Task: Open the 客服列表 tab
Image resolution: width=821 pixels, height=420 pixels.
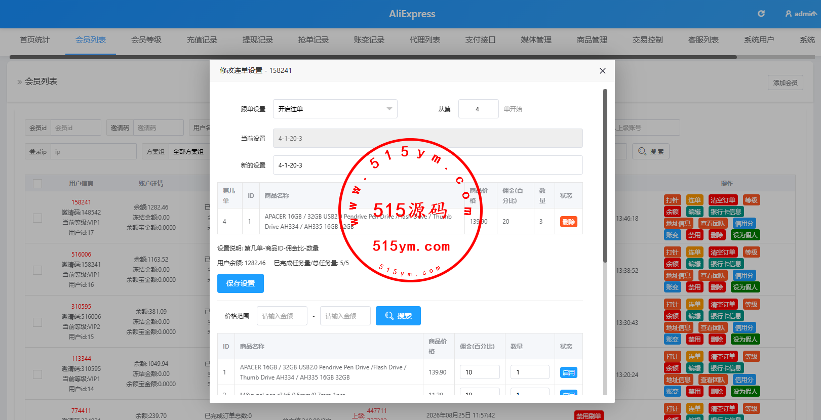Action: (703, 40)
